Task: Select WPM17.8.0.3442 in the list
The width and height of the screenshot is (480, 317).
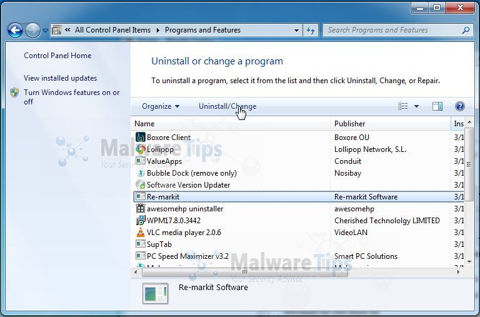Action: tap(174, 221)
